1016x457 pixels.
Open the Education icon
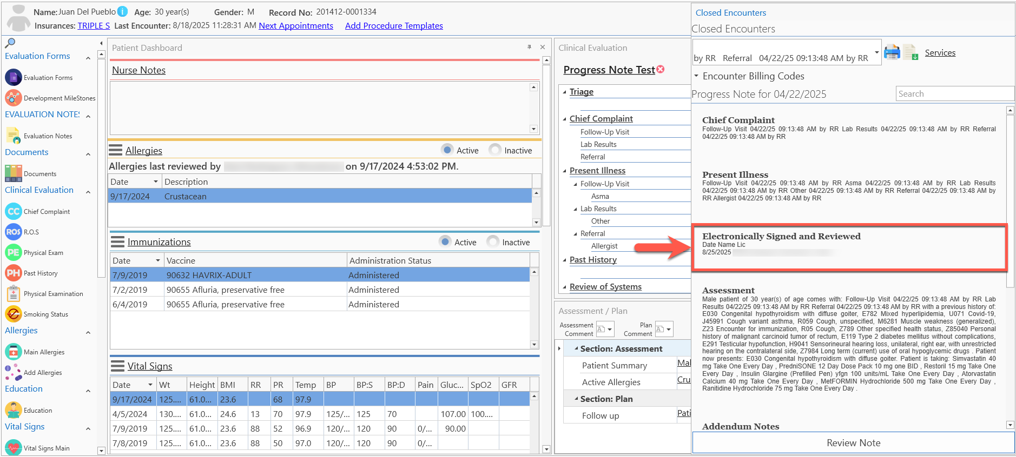[13, 410]
